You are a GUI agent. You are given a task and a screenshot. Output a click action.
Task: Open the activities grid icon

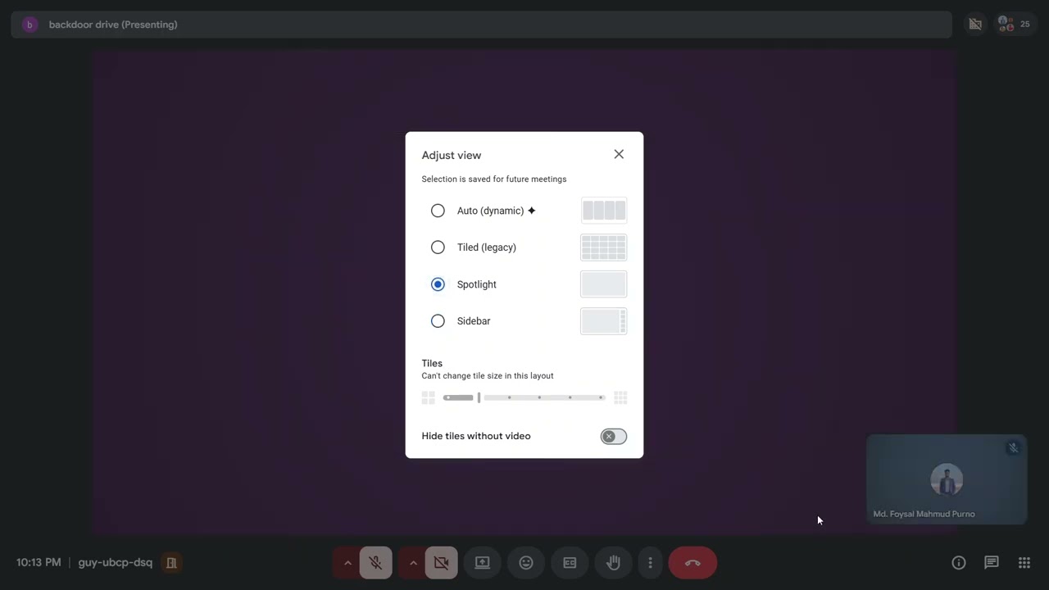[1024, 563]
